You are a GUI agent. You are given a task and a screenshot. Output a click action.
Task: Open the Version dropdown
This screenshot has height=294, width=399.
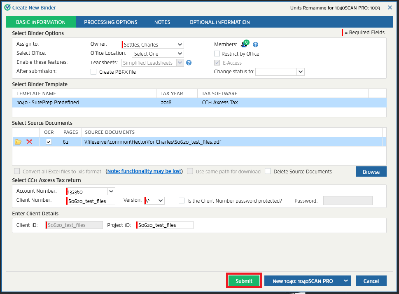click(x=161, y=201)
